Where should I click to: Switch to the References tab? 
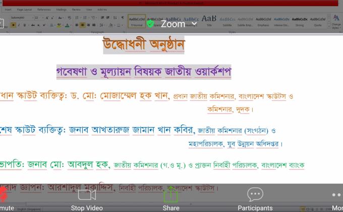pyautogui.click(x=44, y=9)
